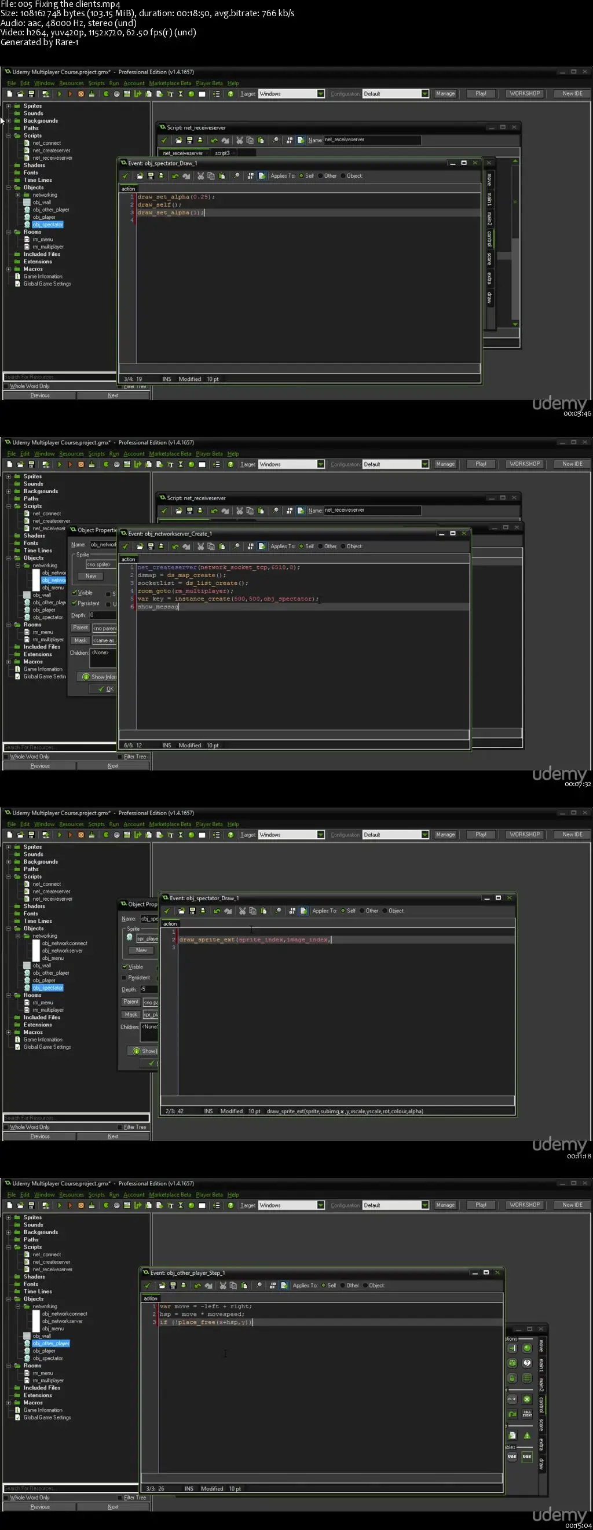Click Create Sprite icon in main toolbar, 00:11:18 frame
The height and width of the screenshot is (1530, 593).
point(106,835)
